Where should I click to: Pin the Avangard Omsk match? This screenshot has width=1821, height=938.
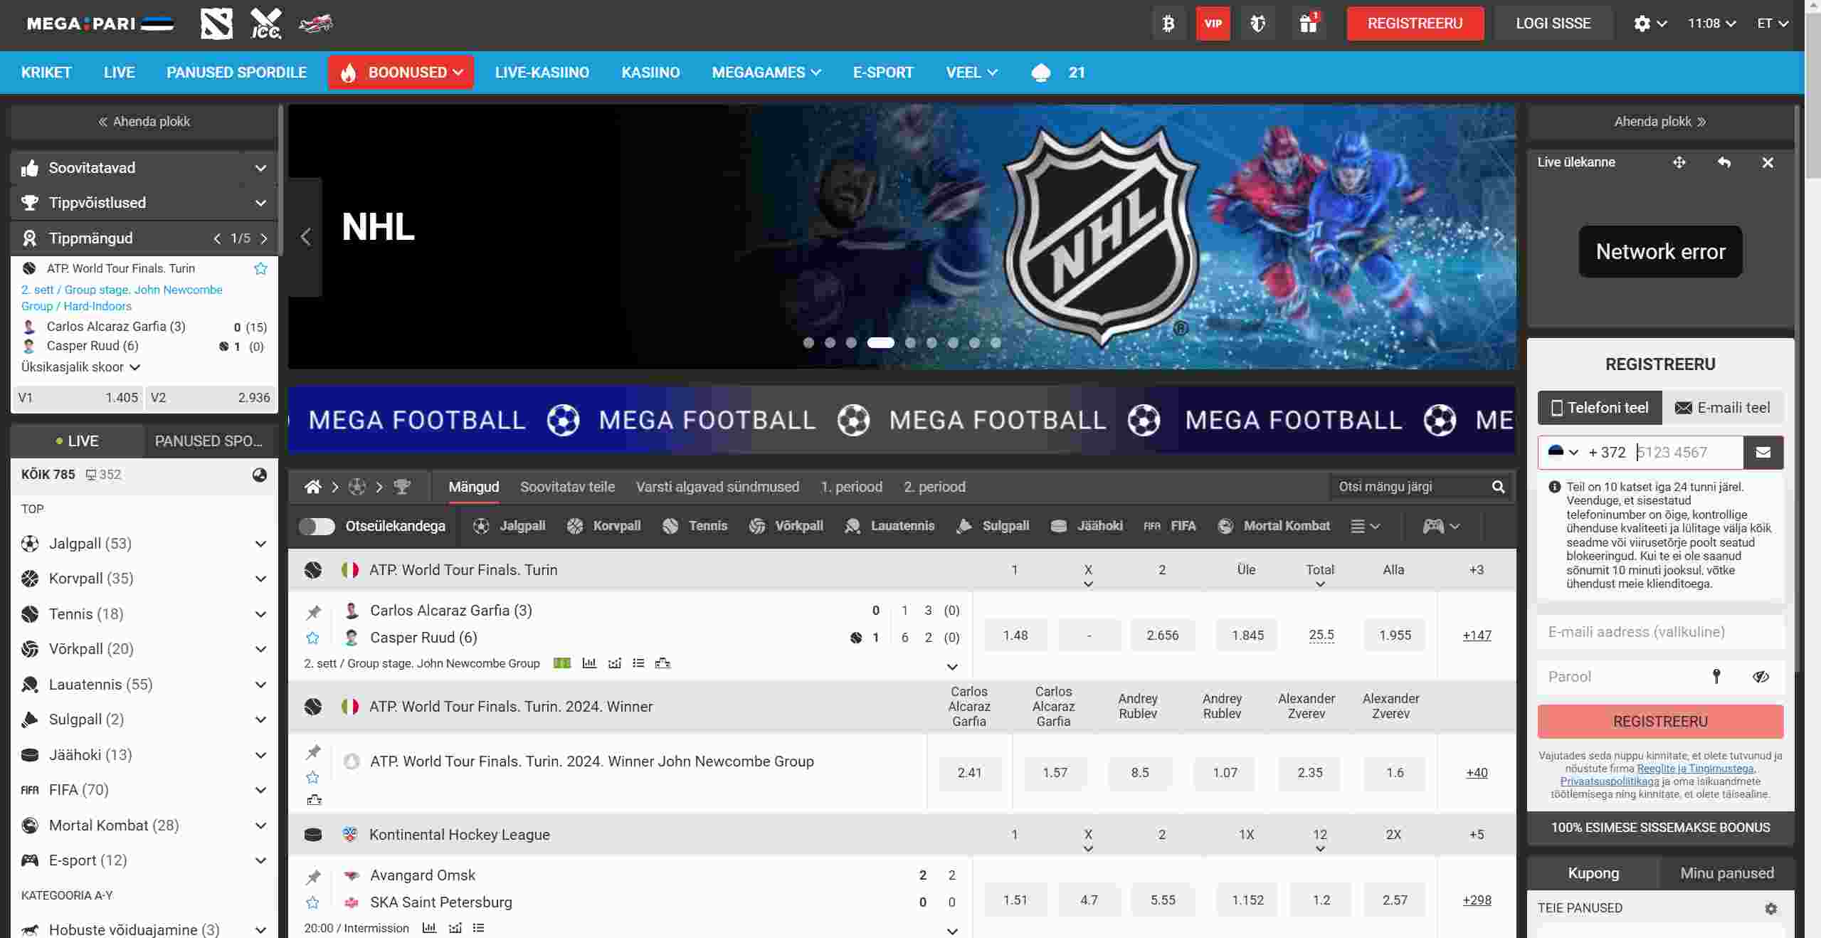313,877
